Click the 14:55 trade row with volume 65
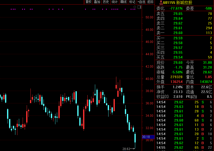Screen dimensions: 214x151 coord(184,147)
